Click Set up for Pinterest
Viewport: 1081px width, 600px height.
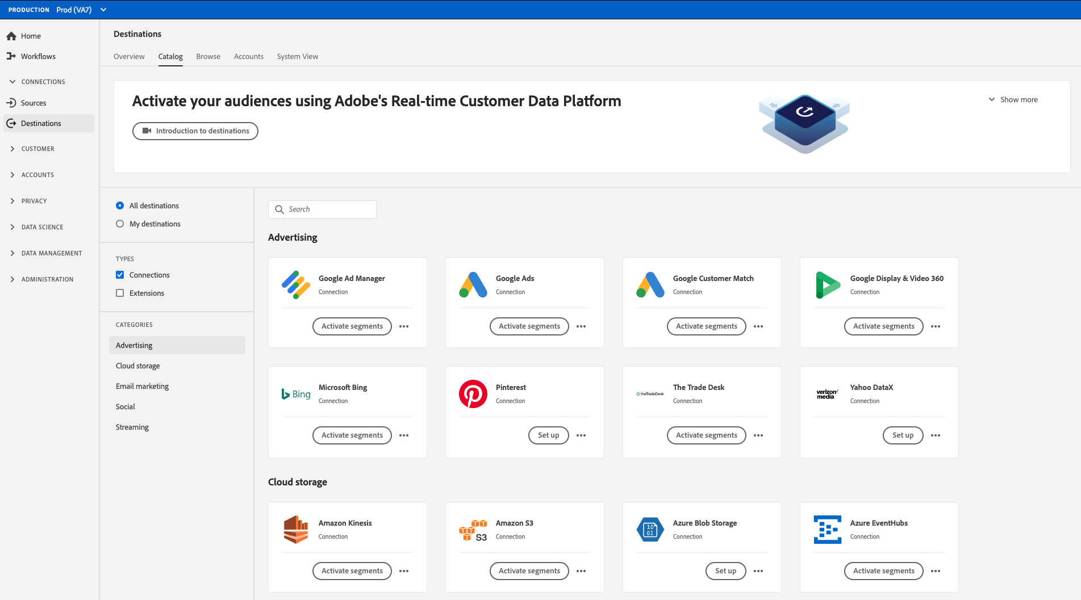[x=549, y=435]
